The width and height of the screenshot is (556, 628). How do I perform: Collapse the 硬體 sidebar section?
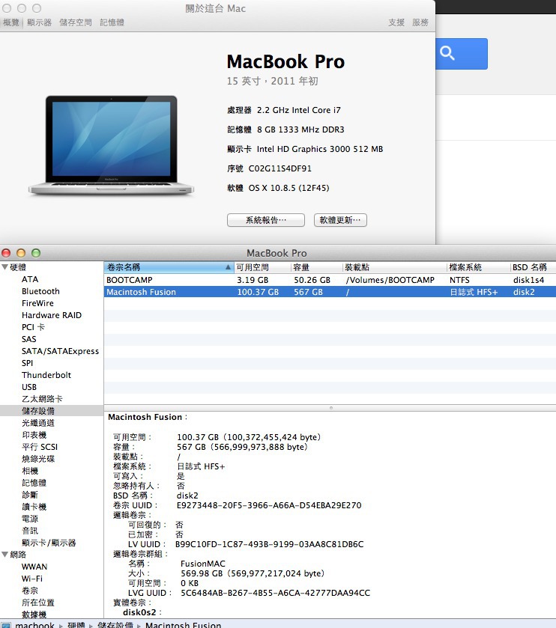pyautogui.click(x=4, y=267)
